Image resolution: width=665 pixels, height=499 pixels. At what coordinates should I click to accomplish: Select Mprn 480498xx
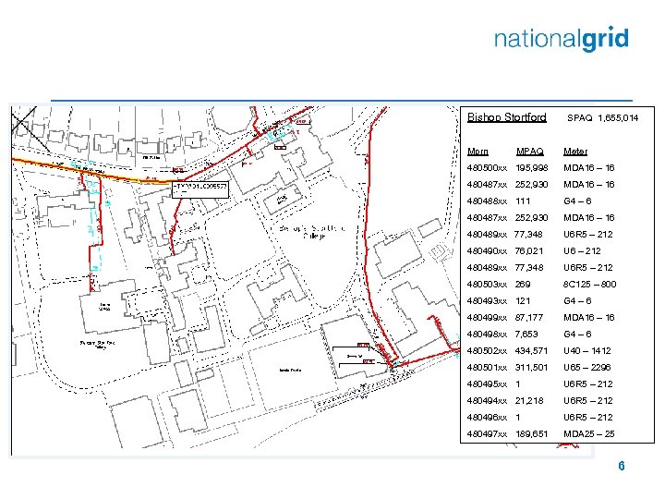tap(487, 334)
